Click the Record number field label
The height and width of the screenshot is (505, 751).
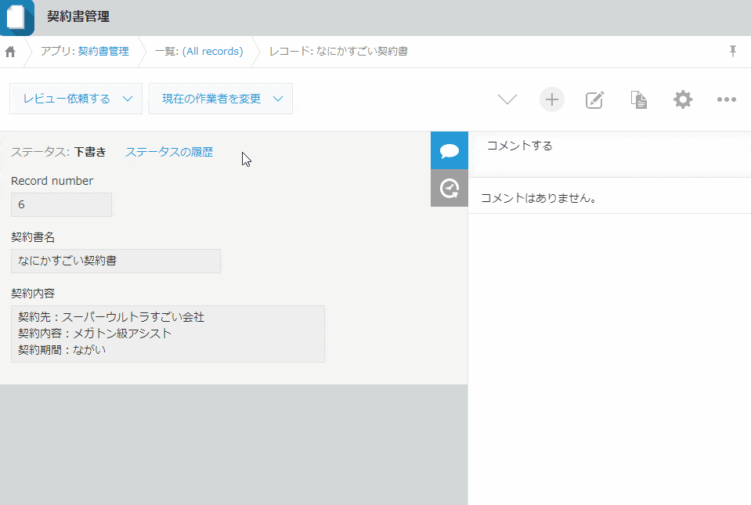[52, 181]
